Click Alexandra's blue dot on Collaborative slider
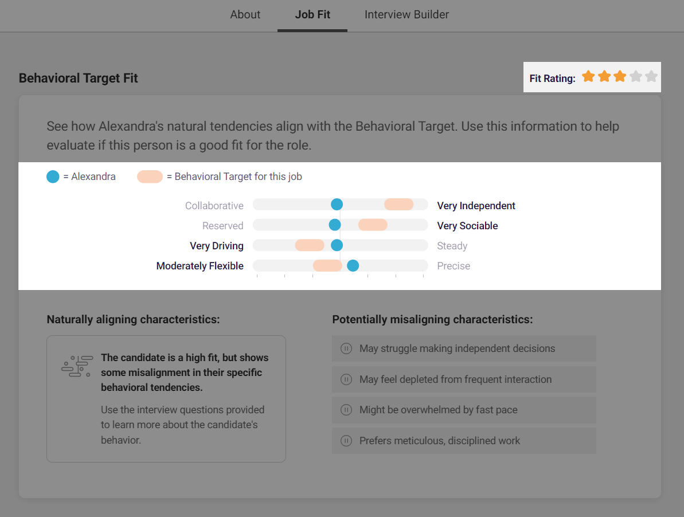This screenshot has height=517, width=684. (x=337, y=205)
